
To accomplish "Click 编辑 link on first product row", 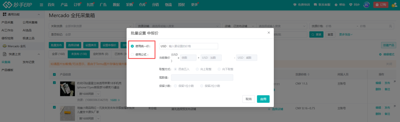I will (x=378, y=83).
